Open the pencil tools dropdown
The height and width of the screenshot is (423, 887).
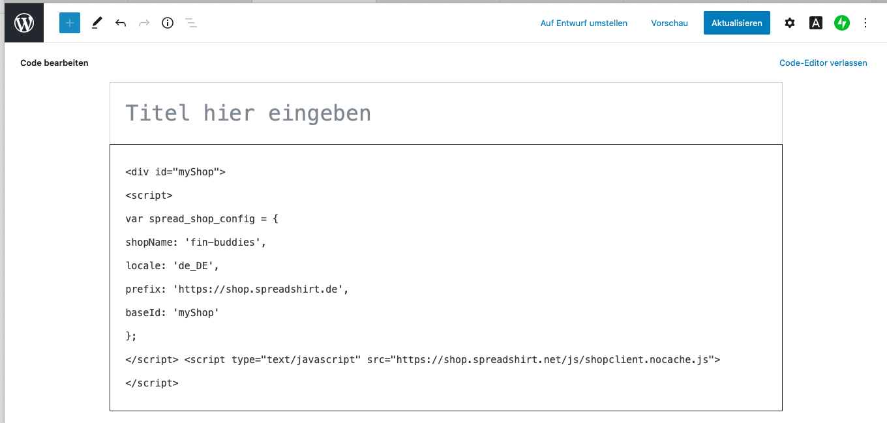(x=97, y=23)
